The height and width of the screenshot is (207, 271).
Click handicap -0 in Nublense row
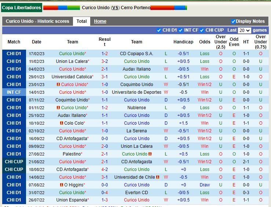183,108
